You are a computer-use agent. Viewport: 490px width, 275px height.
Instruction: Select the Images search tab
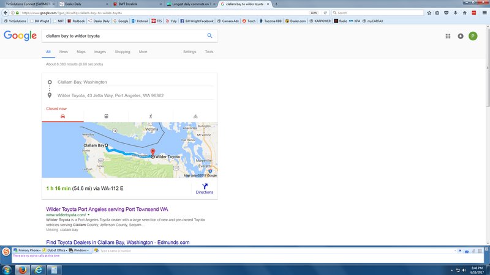click(x=100, y=52)
